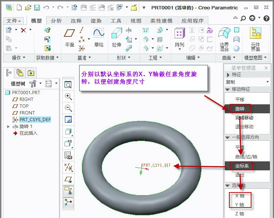Click the 拉伸 extrude tool
Image resolution: width=274 pixels, height=218 pixels.
(117, 38)
